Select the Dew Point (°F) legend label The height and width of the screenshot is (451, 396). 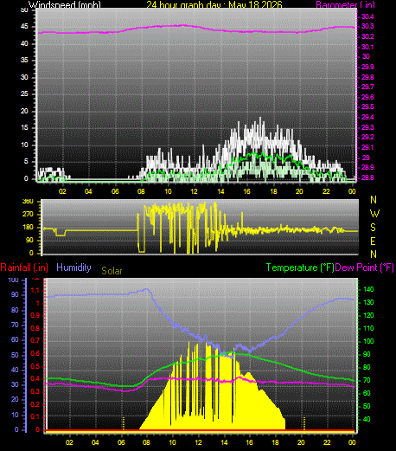365,267
